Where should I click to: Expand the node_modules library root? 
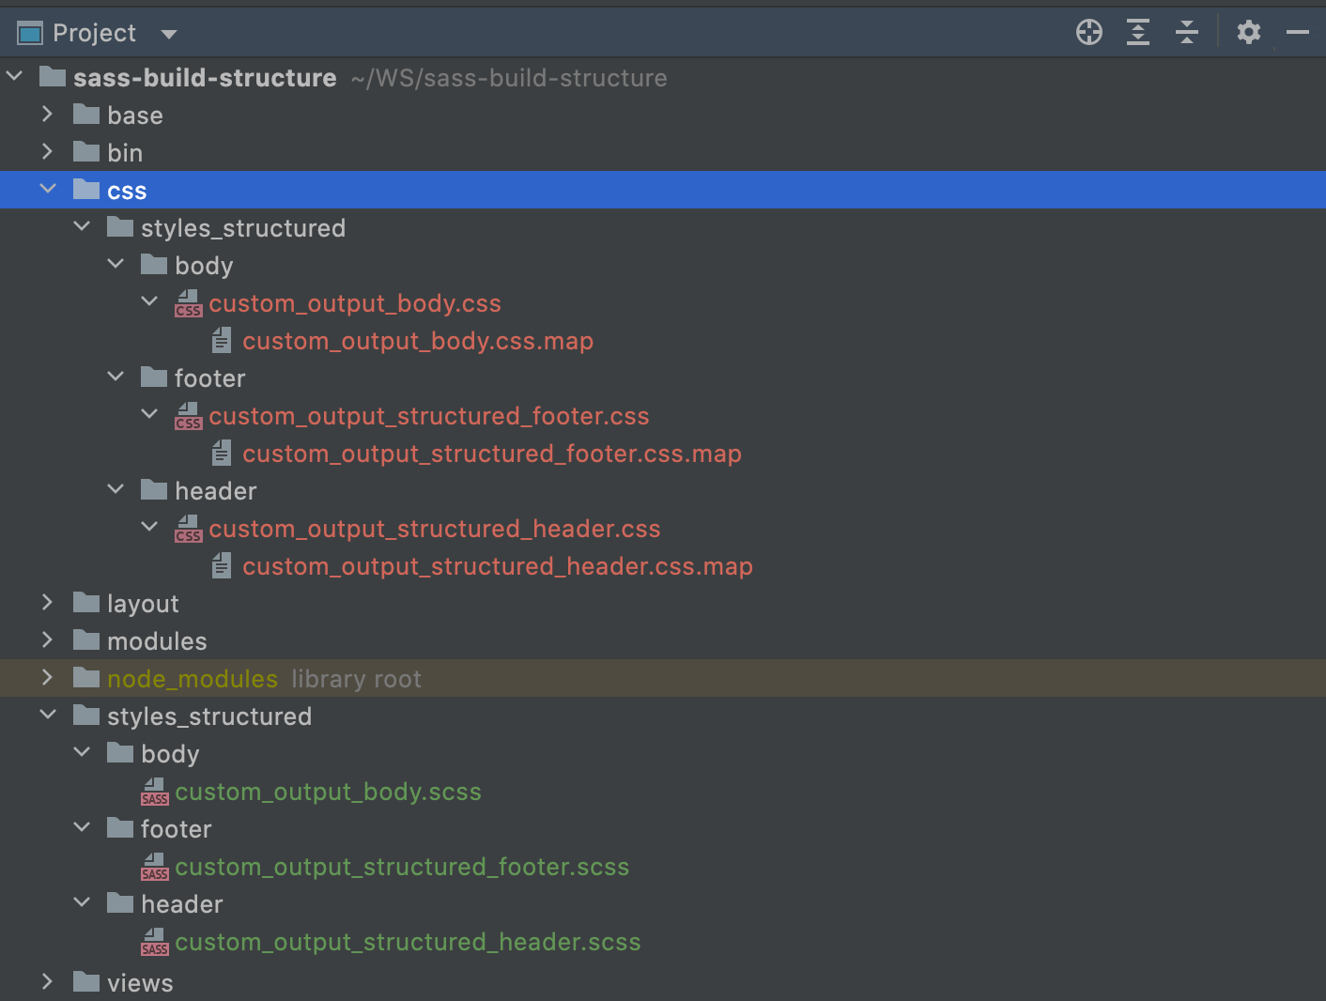[47, 678]
